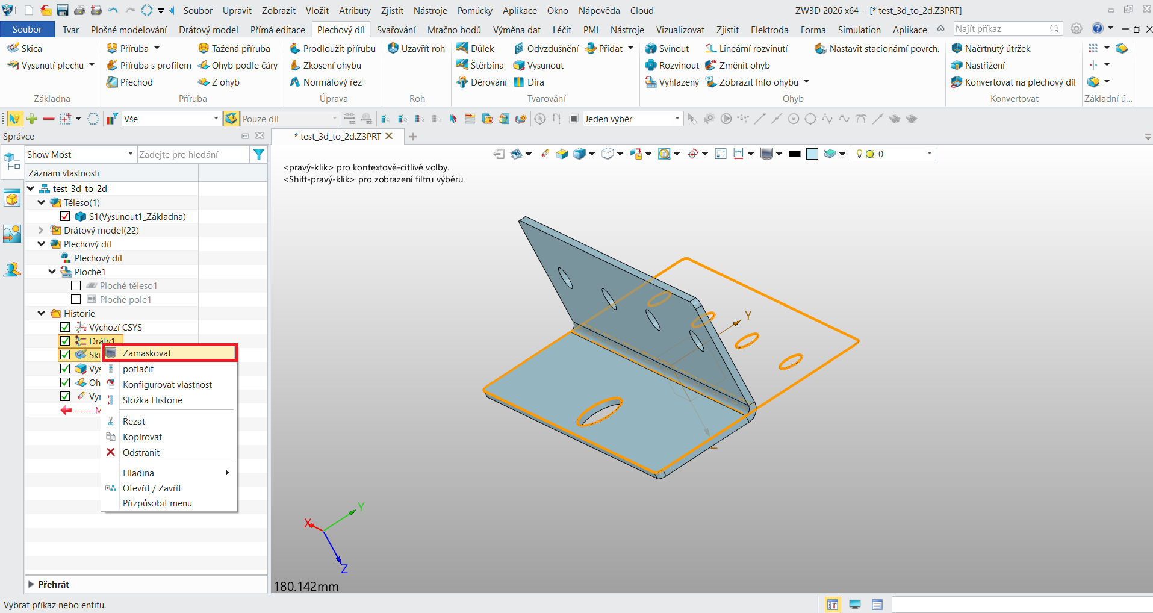
Task: Click the Soubor button
Action: pyautogui.click(x=27, y=30)
